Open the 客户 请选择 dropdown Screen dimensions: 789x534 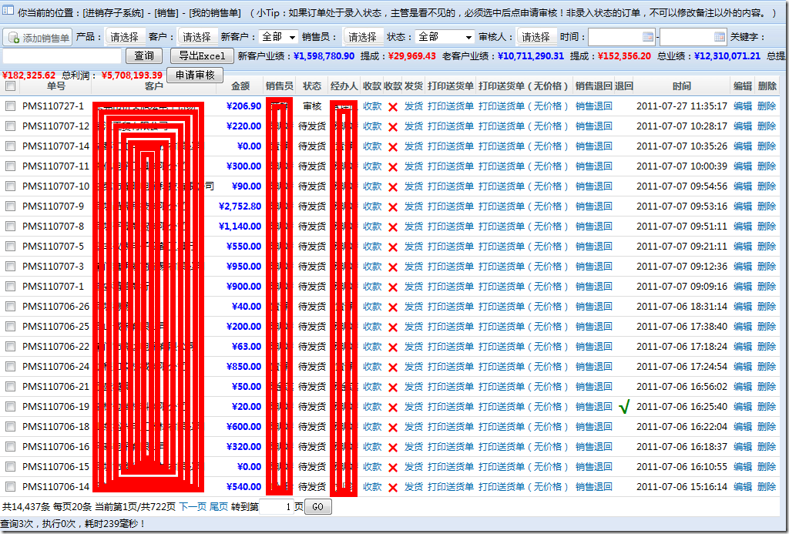tap(197, 37)
